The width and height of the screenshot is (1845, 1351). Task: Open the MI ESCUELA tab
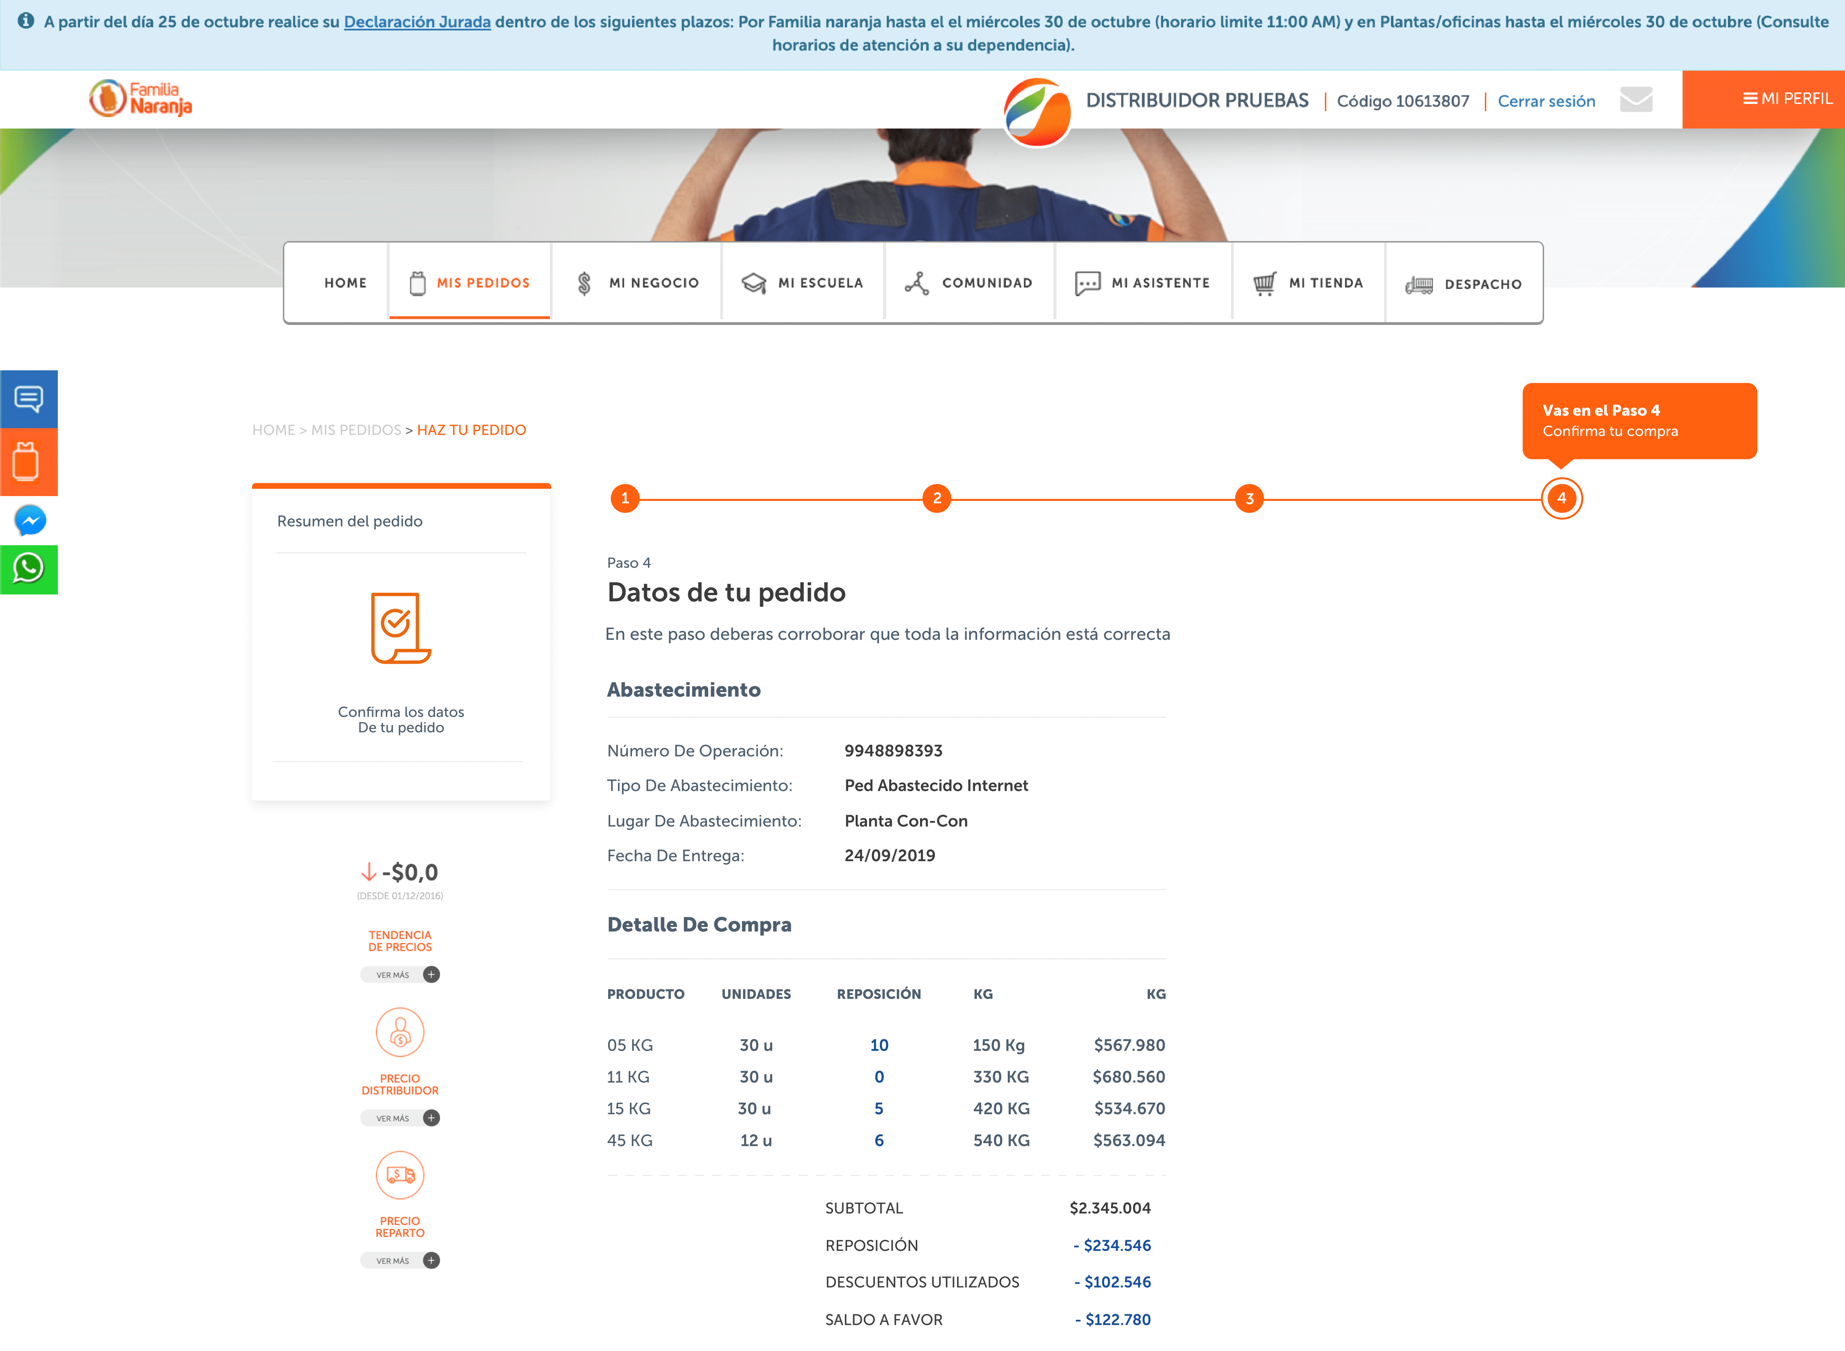[802, 283]
